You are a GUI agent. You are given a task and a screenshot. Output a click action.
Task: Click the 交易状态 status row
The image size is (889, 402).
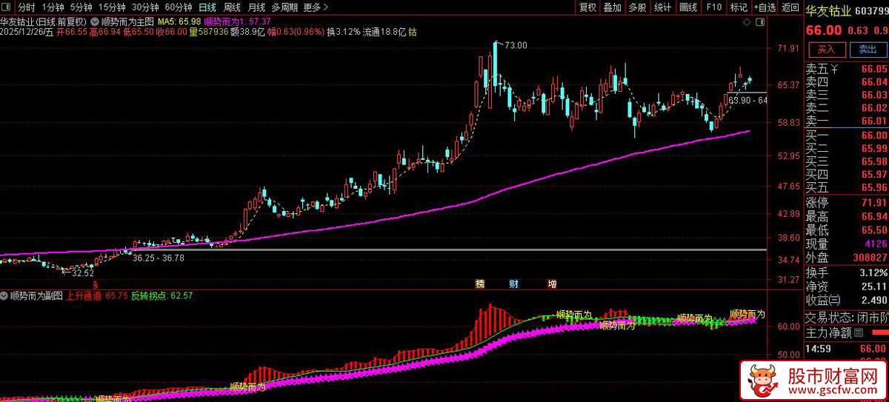pos(847,318)
